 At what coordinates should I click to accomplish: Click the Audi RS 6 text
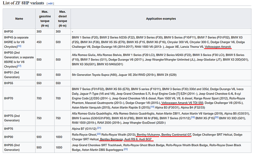[x=131, y=139]
